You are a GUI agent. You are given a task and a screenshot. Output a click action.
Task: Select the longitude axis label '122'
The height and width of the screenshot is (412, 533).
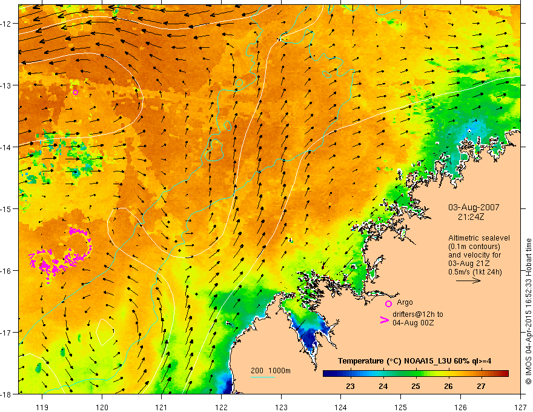[221, 407]
